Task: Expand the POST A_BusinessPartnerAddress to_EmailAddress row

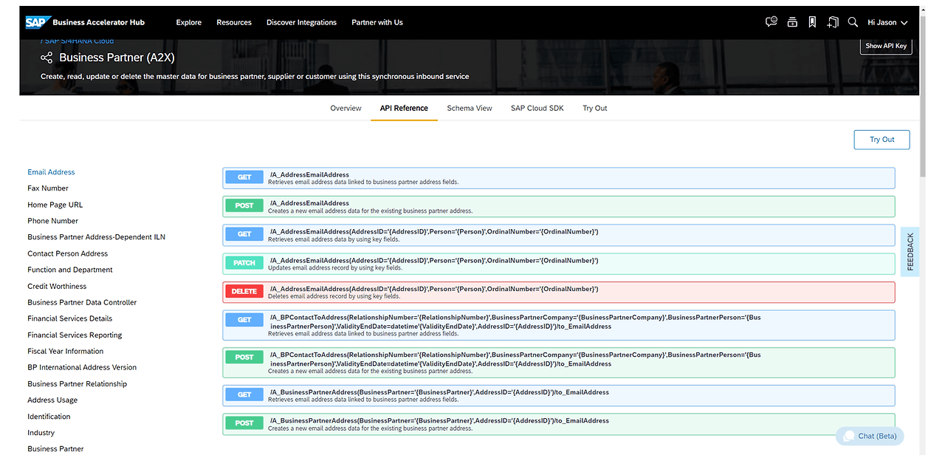Action: coord(559,424)
